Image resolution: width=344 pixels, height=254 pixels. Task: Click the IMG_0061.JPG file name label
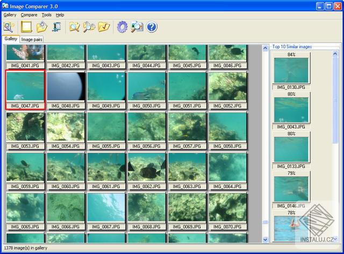click(106, 186)
